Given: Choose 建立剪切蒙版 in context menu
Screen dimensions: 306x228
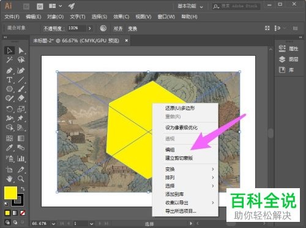Looking at the screenshot, I should pyautogui.click(x=179, y=158).
